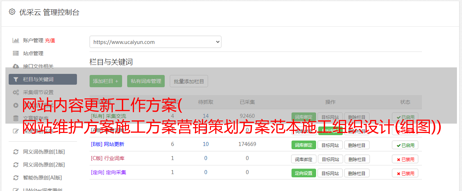
Task: Toggle 已启用 status in the 网站更新 row
Action: [405, 145]
